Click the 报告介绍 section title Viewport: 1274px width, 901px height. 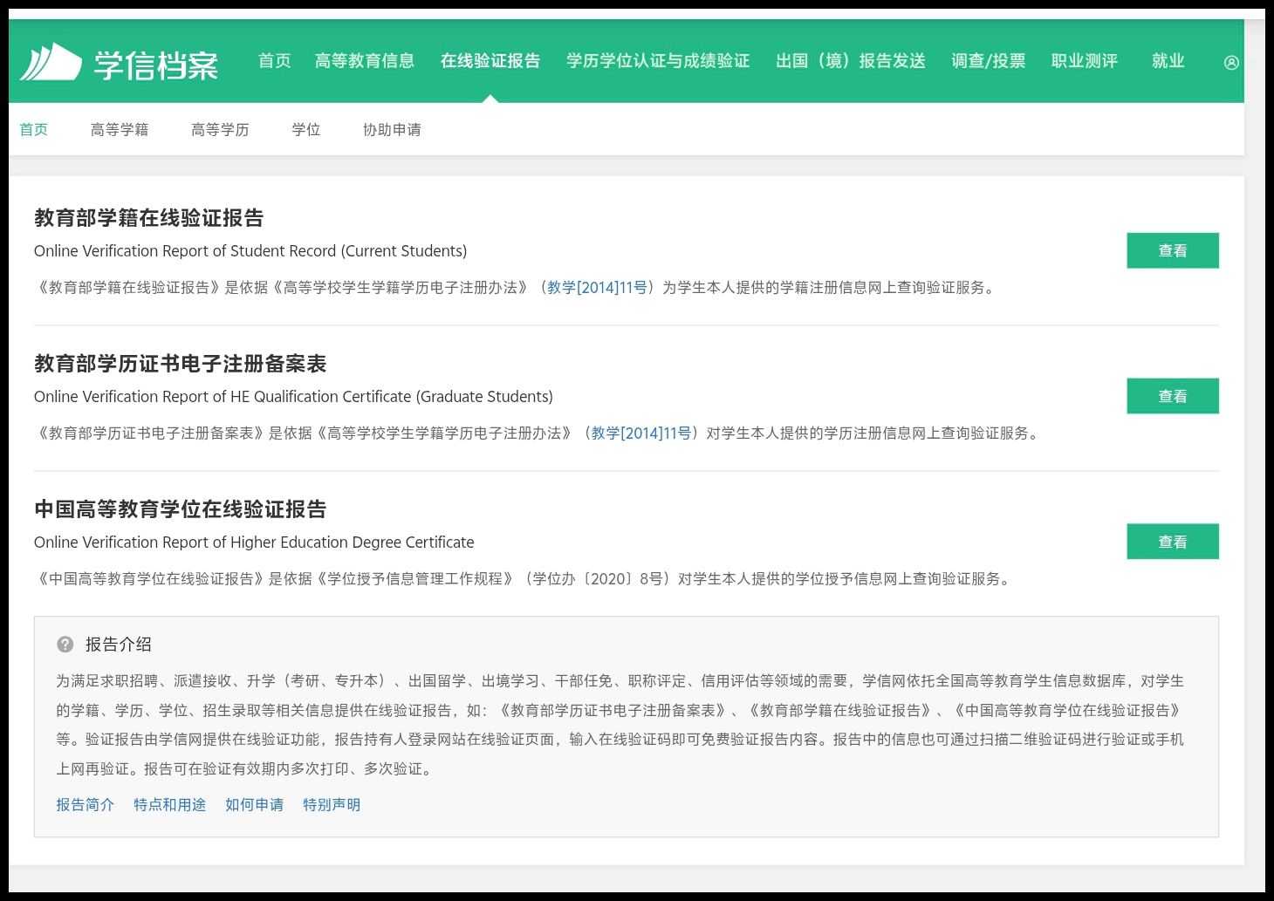click(x=119, y=645)
